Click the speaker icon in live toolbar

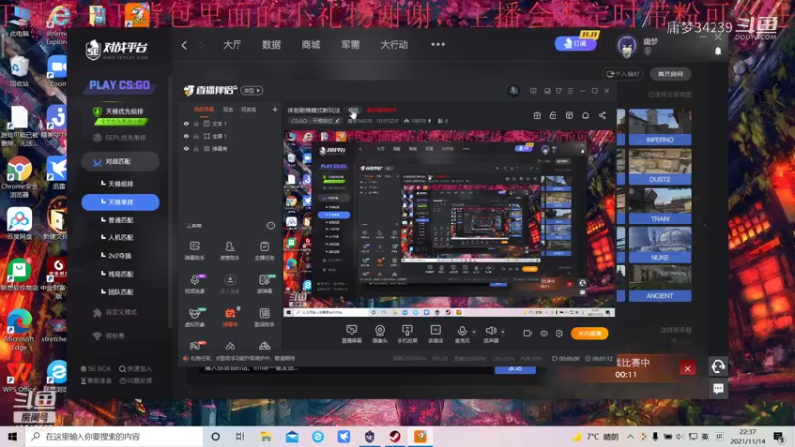click(x=490, y=334)
